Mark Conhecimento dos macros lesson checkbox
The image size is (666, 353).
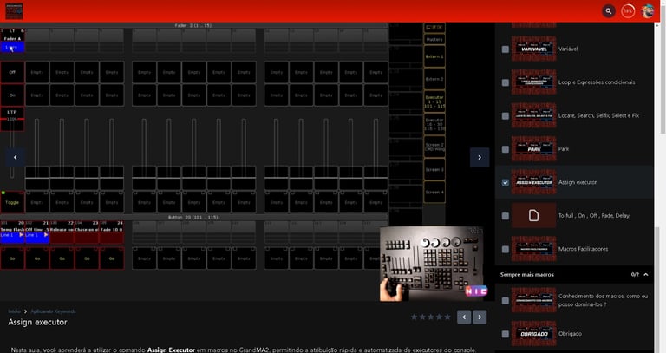[505, 300]
